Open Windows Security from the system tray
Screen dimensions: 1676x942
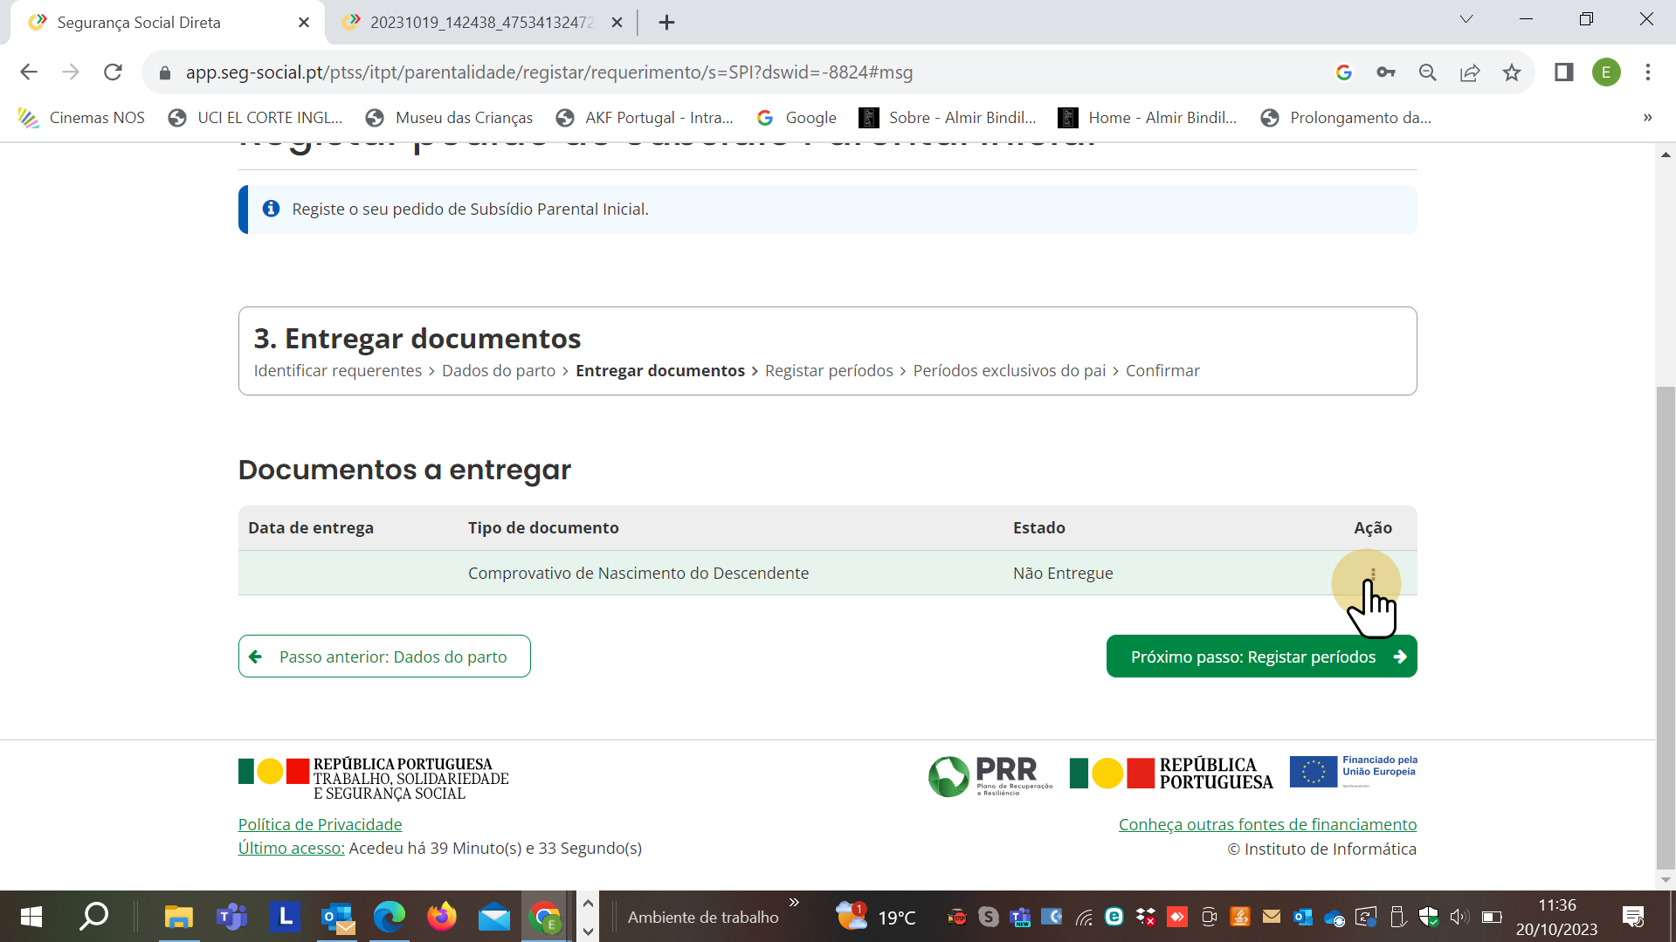coord(1429,917)
